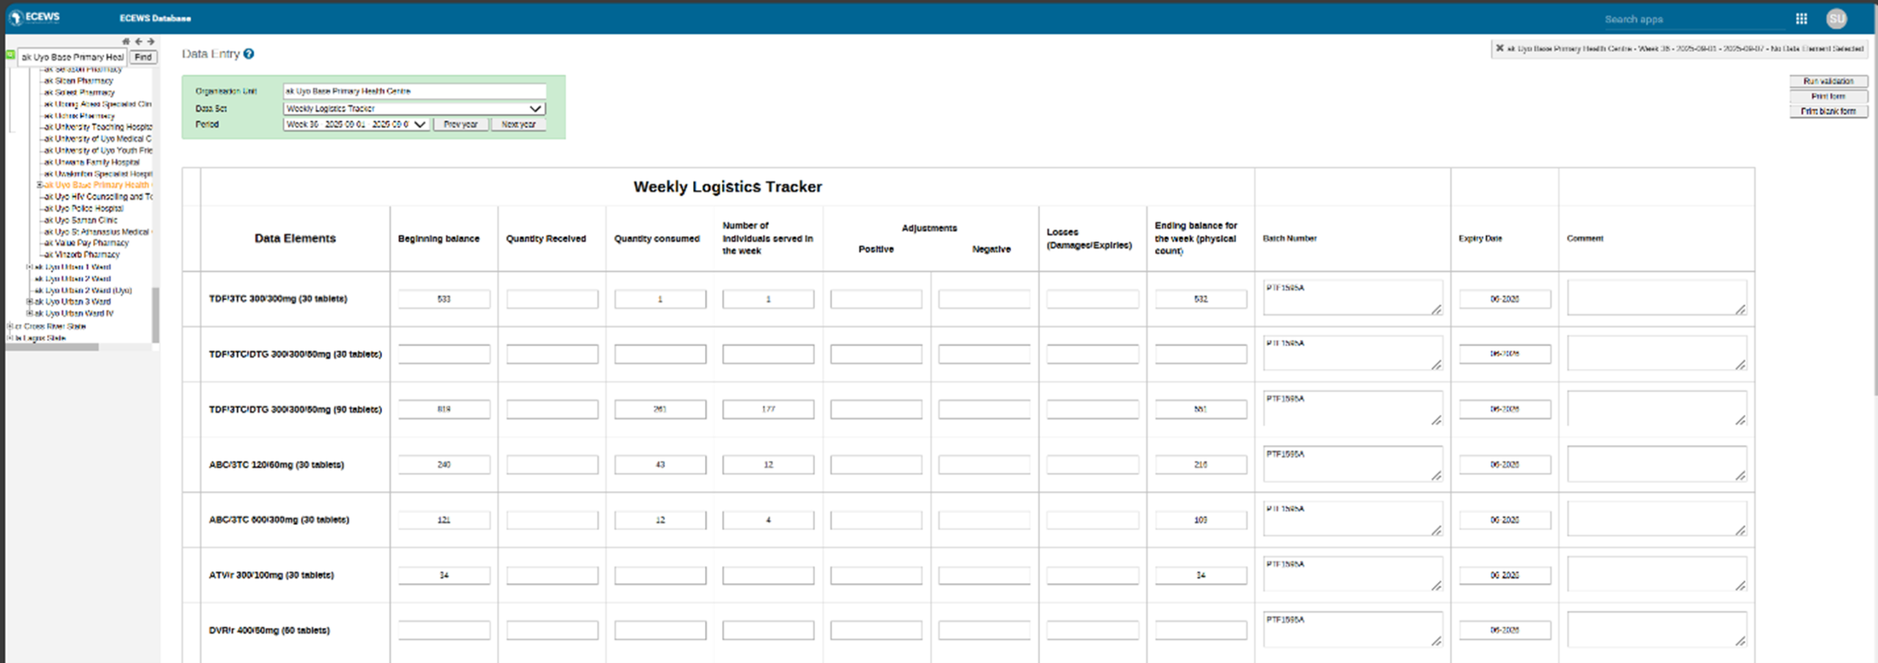Click the Prev year button
1878x663 pixels.
coord(461,125)
